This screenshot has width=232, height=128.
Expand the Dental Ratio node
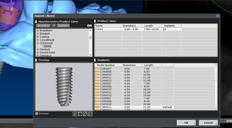38,53
